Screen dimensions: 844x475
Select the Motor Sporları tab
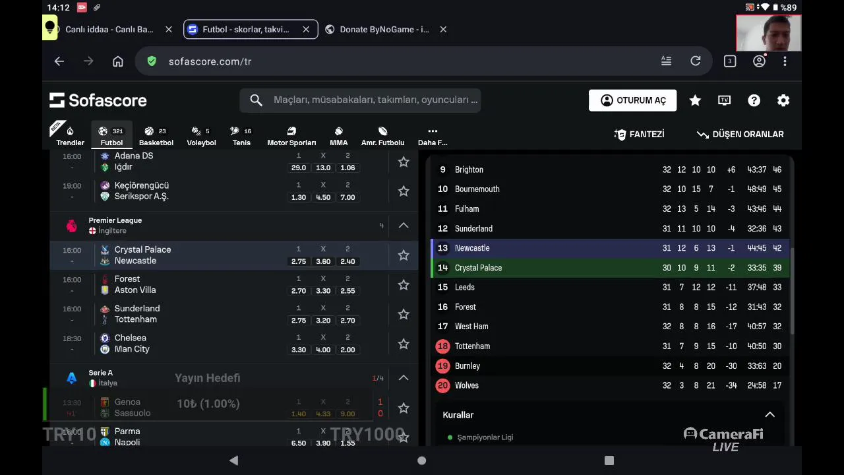coord(291,136)
